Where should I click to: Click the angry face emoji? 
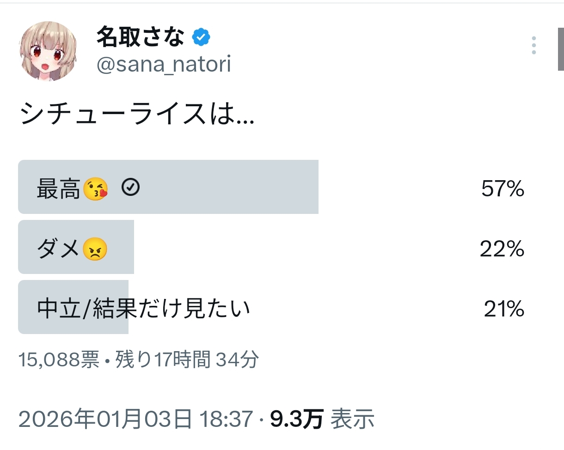95,250
